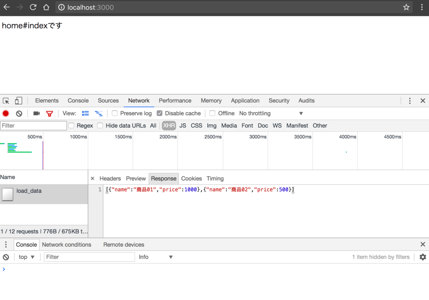This screenshot has width=429, height=300.
Task: Focus the localhost:3000 address bar
Action: pos(234,8)
